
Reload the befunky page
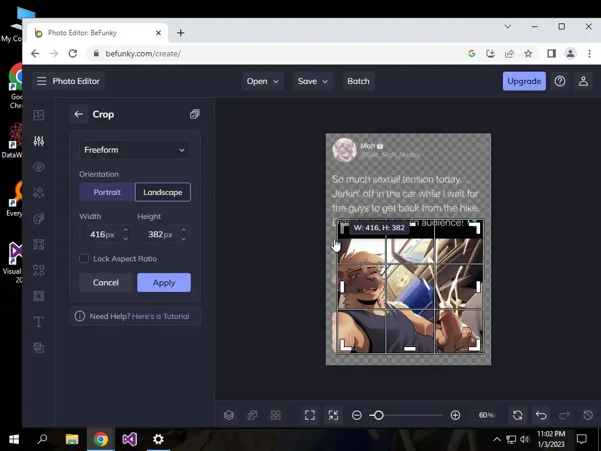pos(73,53)
